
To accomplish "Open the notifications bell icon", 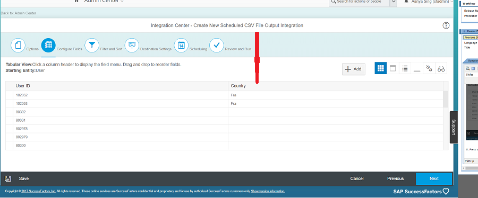I will point(406,2).
